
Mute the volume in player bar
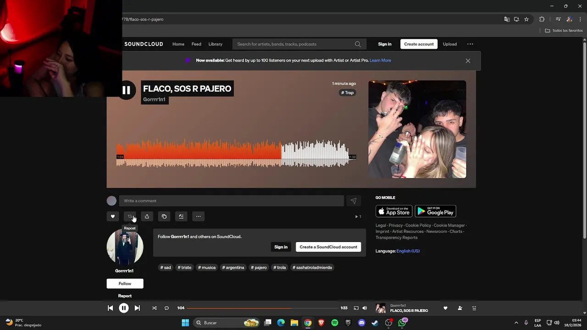(x=365, y=308)
